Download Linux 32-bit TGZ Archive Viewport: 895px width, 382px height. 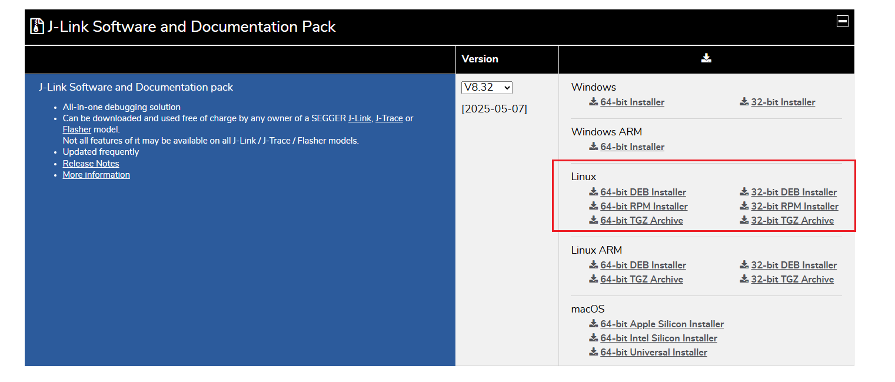(792, 220)
